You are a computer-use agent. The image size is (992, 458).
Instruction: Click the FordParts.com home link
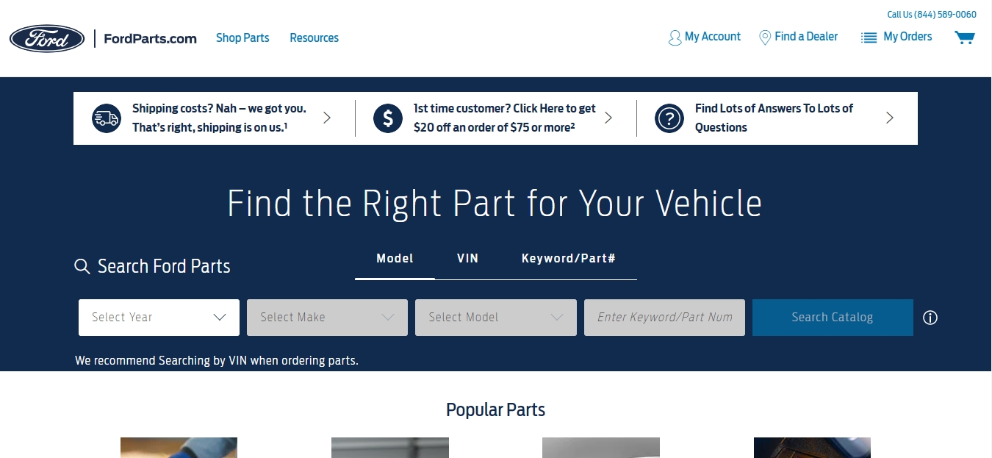click(x=150, y=39)
